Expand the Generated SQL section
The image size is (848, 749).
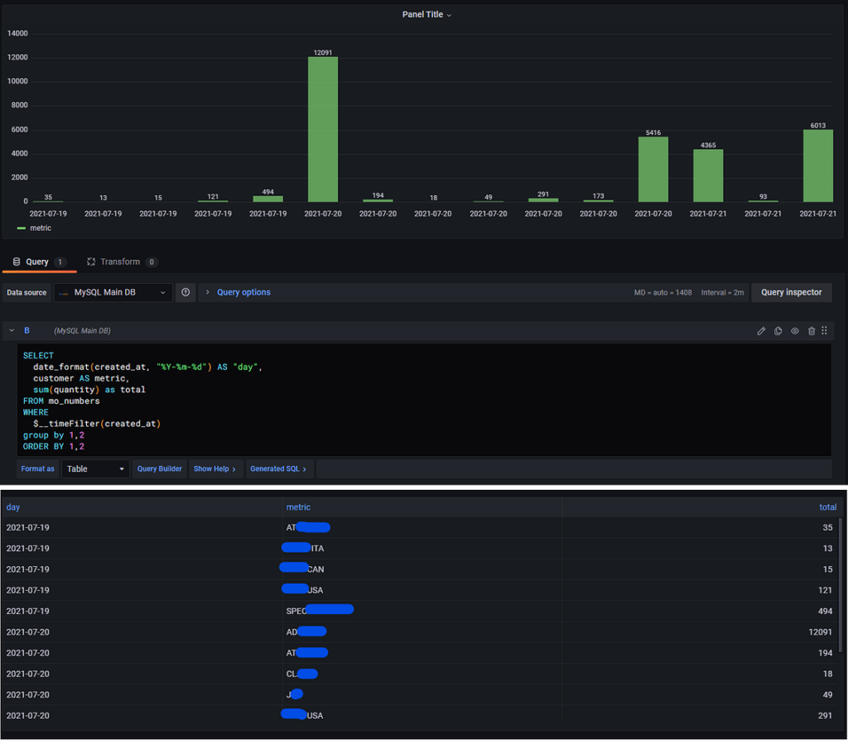point(278,469)
